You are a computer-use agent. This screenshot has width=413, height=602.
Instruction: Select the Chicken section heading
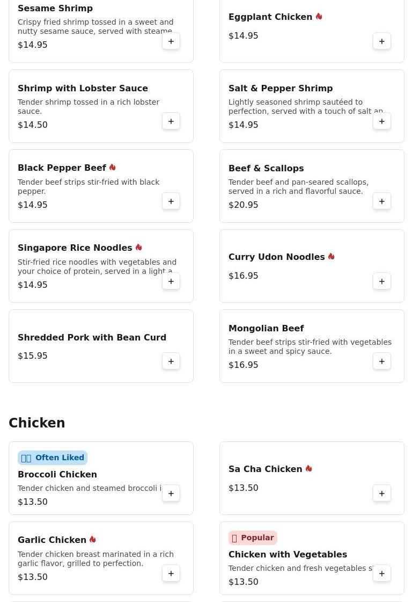click(x=37, y=423)
